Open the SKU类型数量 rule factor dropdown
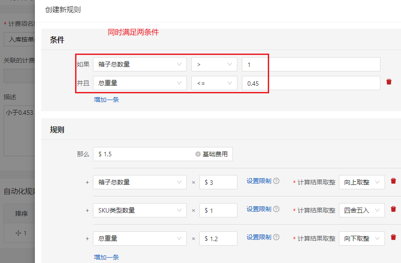The height and width of the screenshot is (263, 401). (140, 210)
